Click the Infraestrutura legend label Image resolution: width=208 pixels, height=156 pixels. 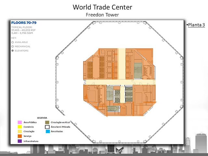(x=31, y=141)
